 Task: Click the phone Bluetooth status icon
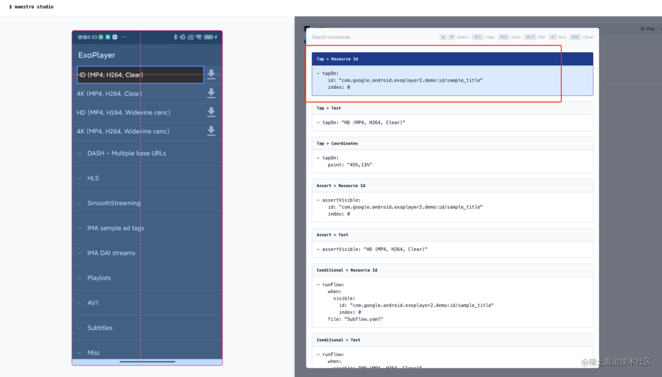pos(176,37)
